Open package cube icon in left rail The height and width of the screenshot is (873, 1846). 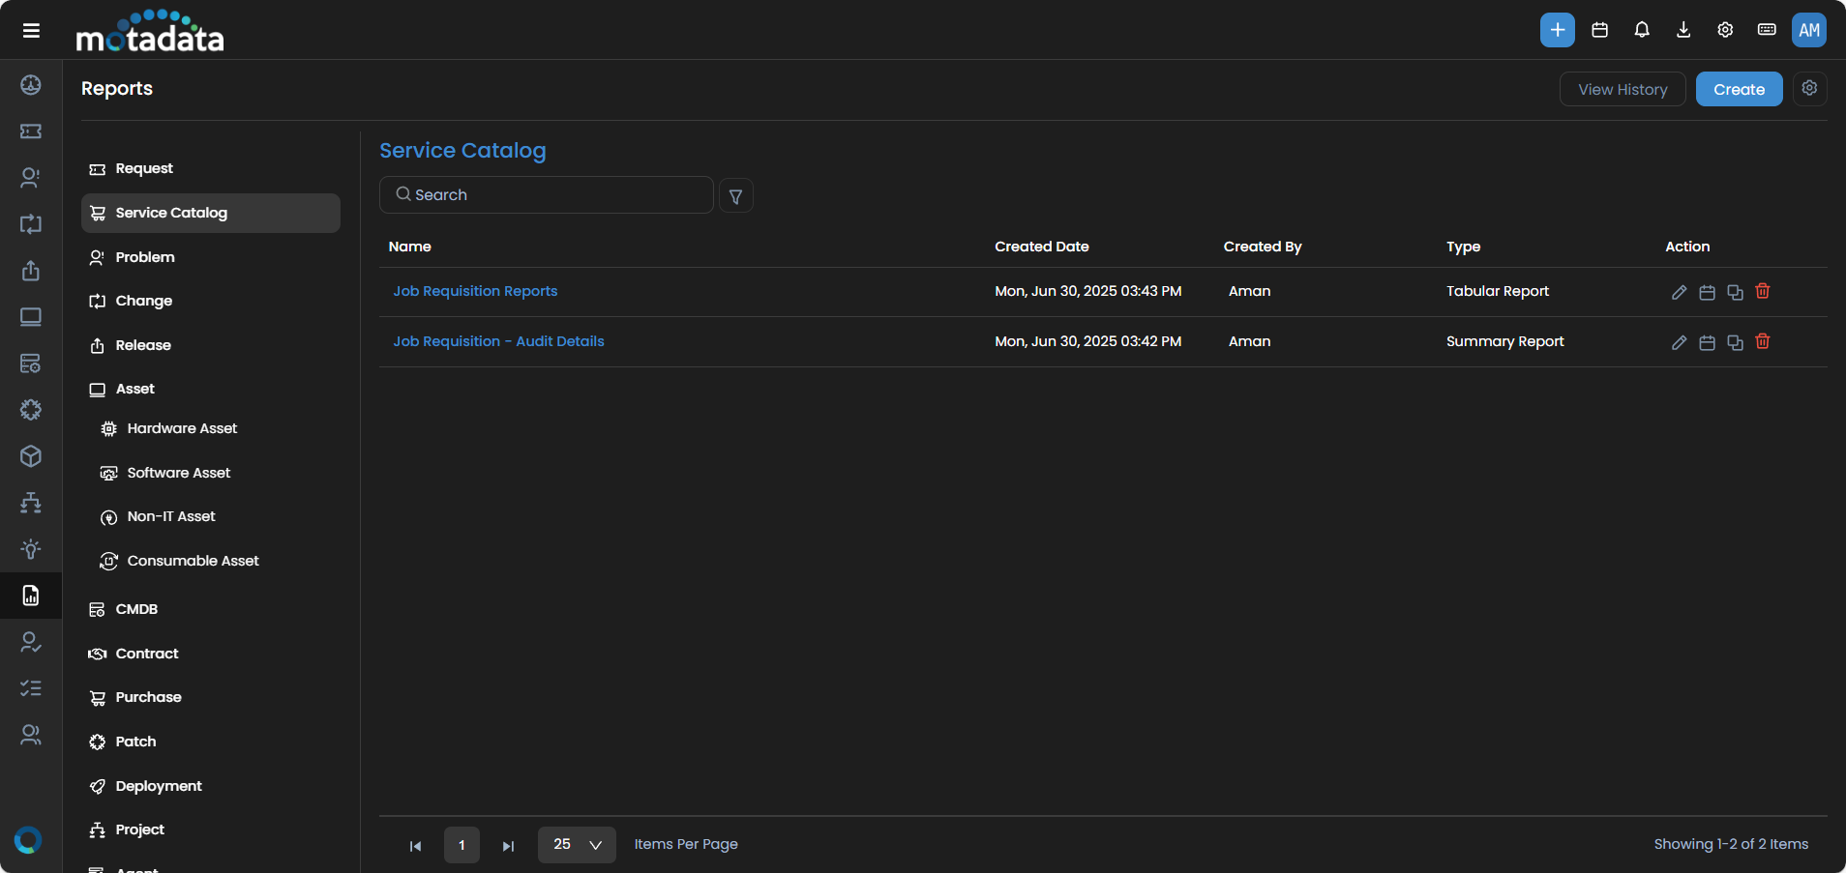click(31, 456)
